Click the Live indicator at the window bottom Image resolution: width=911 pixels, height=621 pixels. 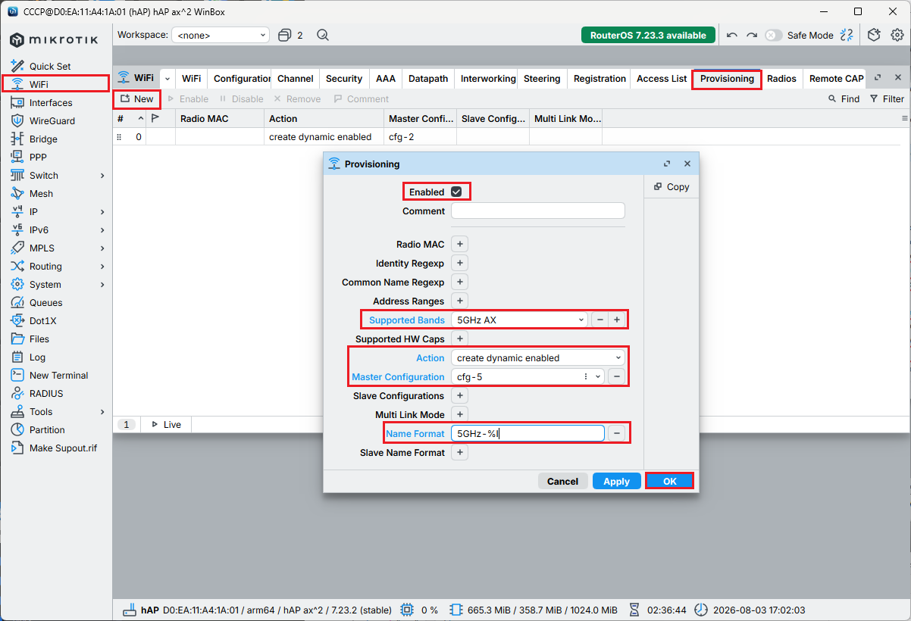(x=166, y=424)
